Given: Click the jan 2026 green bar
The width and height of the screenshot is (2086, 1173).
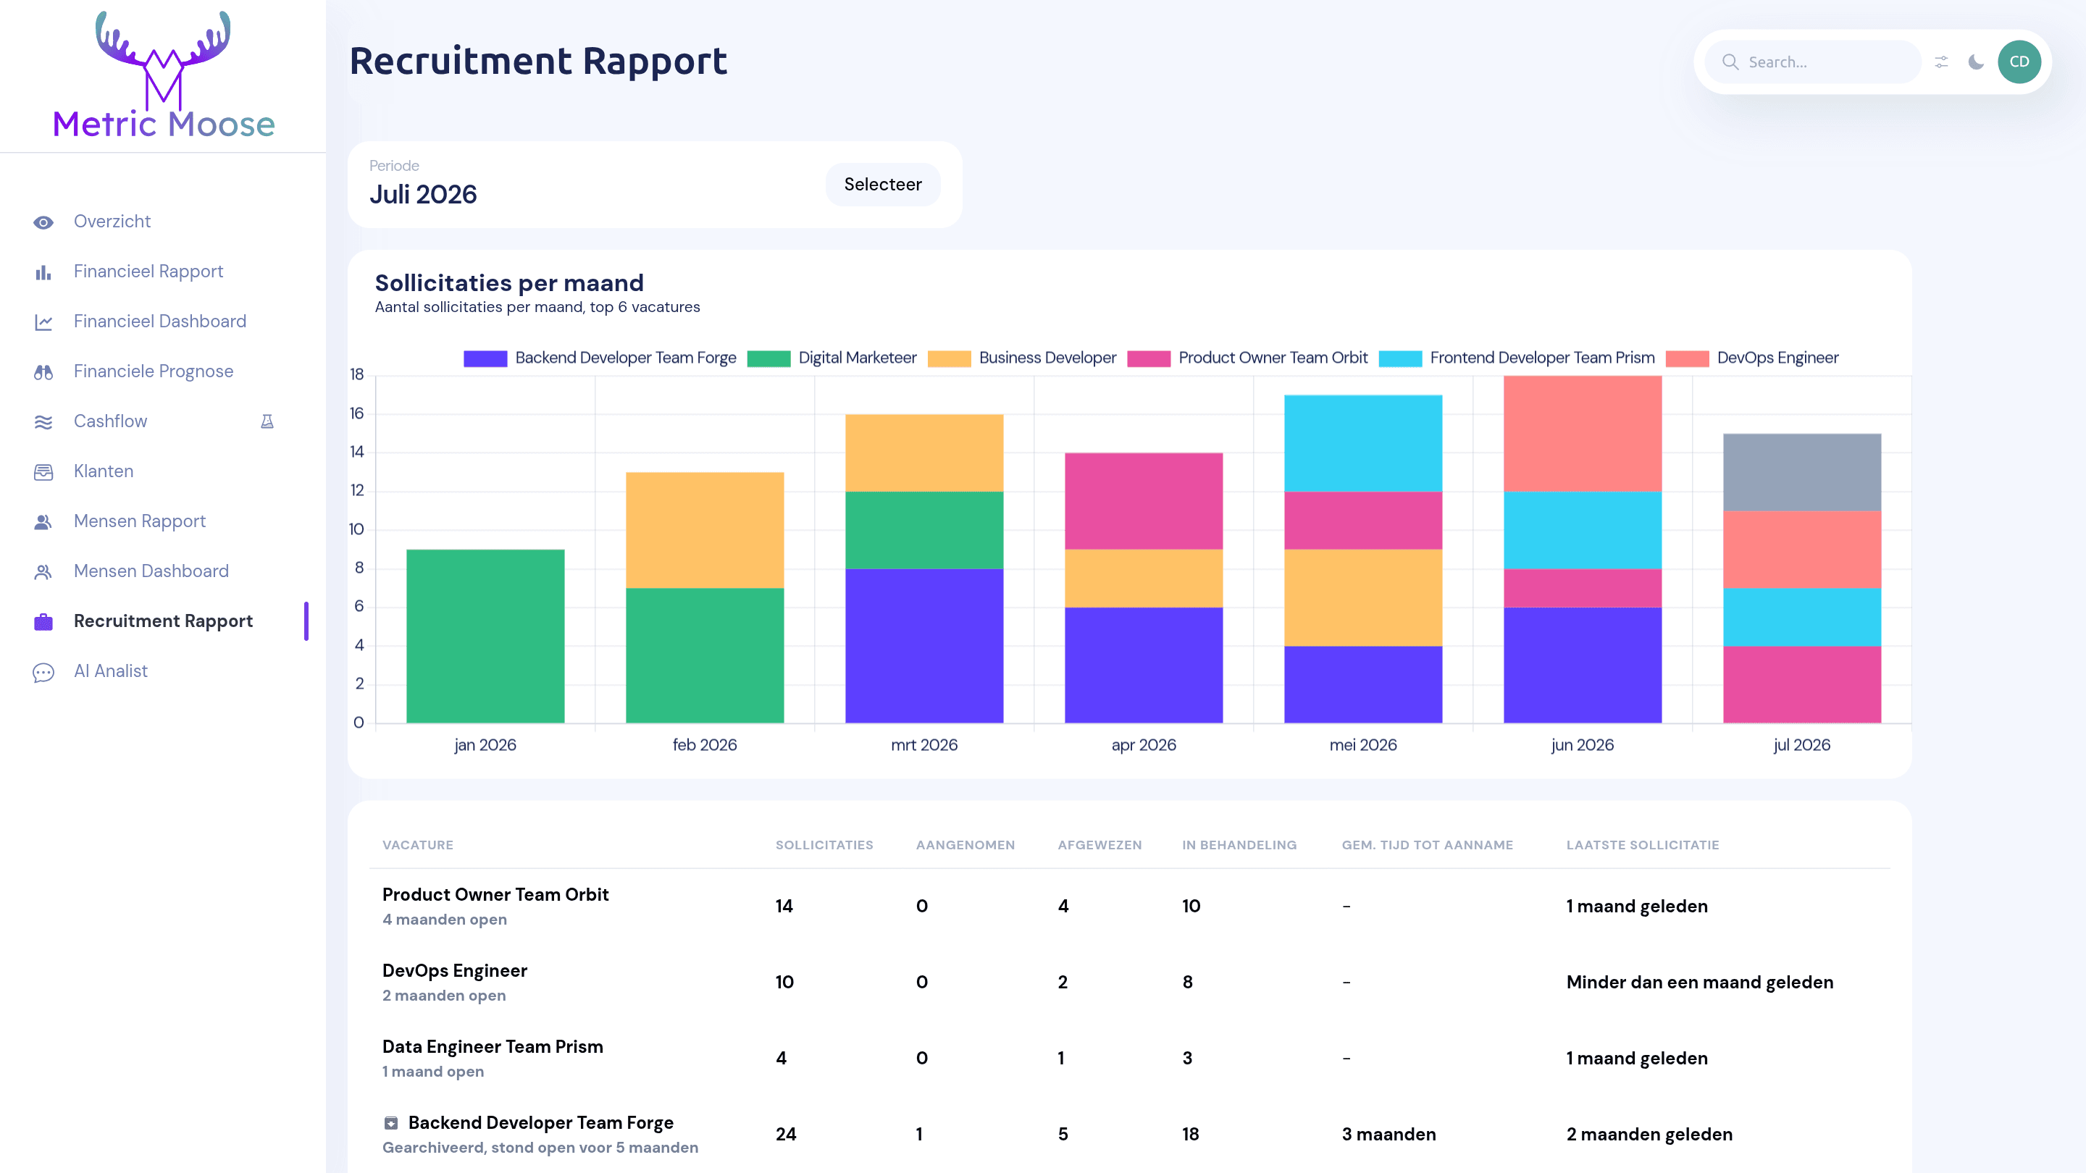Looking at the screenshot, I should (485, 636).
